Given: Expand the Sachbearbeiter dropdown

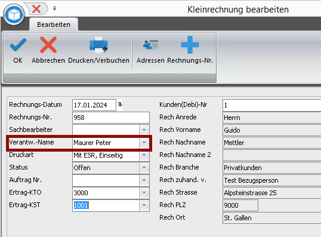Looking at the screenshot, I should click(144, 130).
